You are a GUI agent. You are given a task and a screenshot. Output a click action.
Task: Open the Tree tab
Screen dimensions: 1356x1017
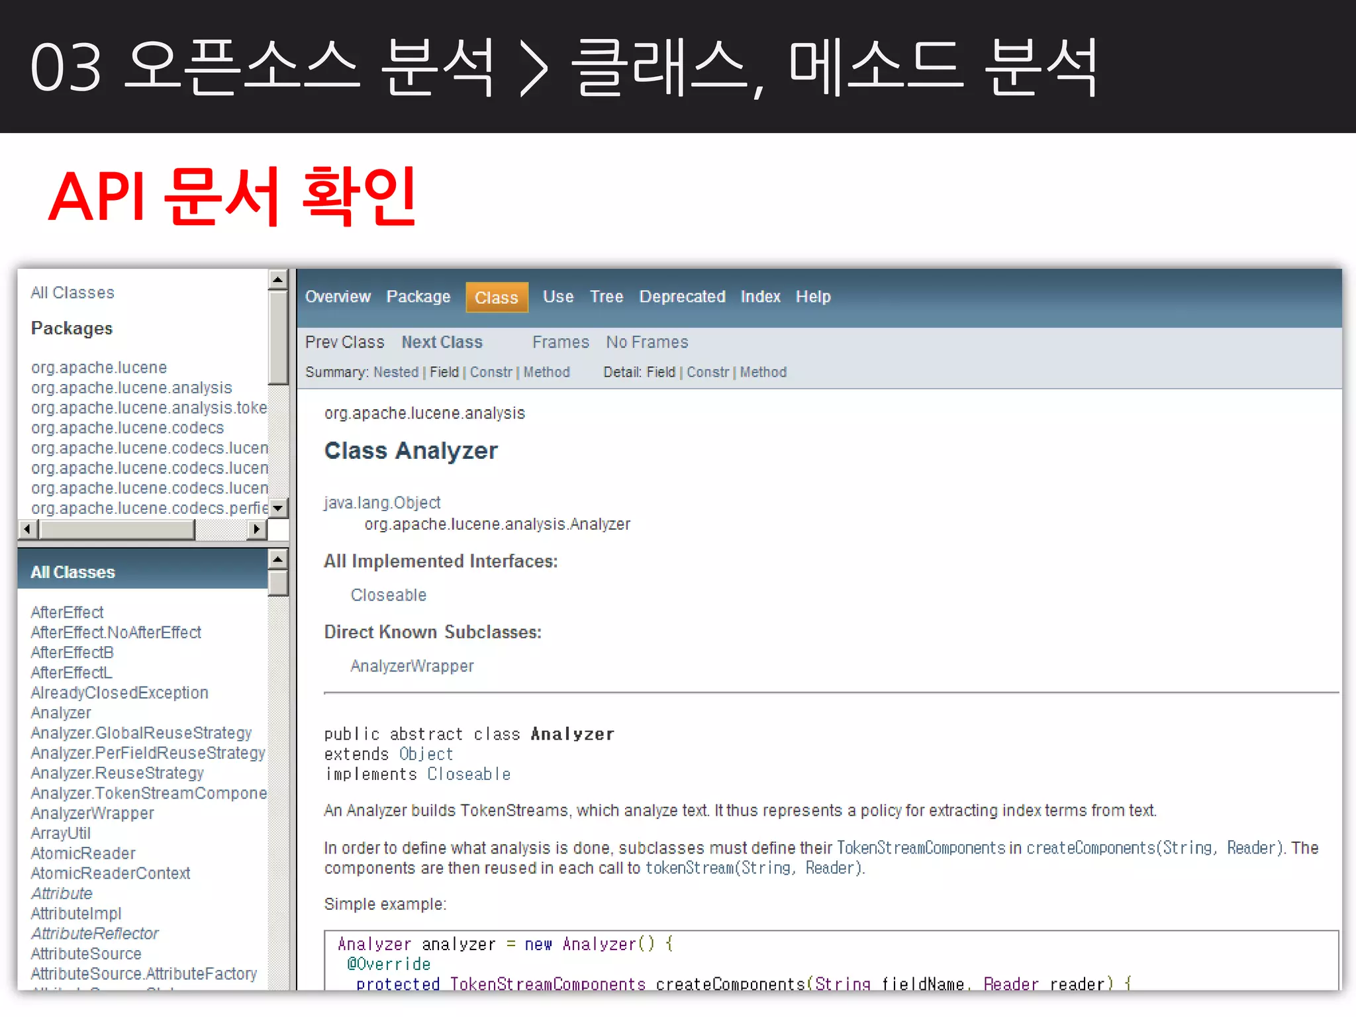tap(606, 297)
